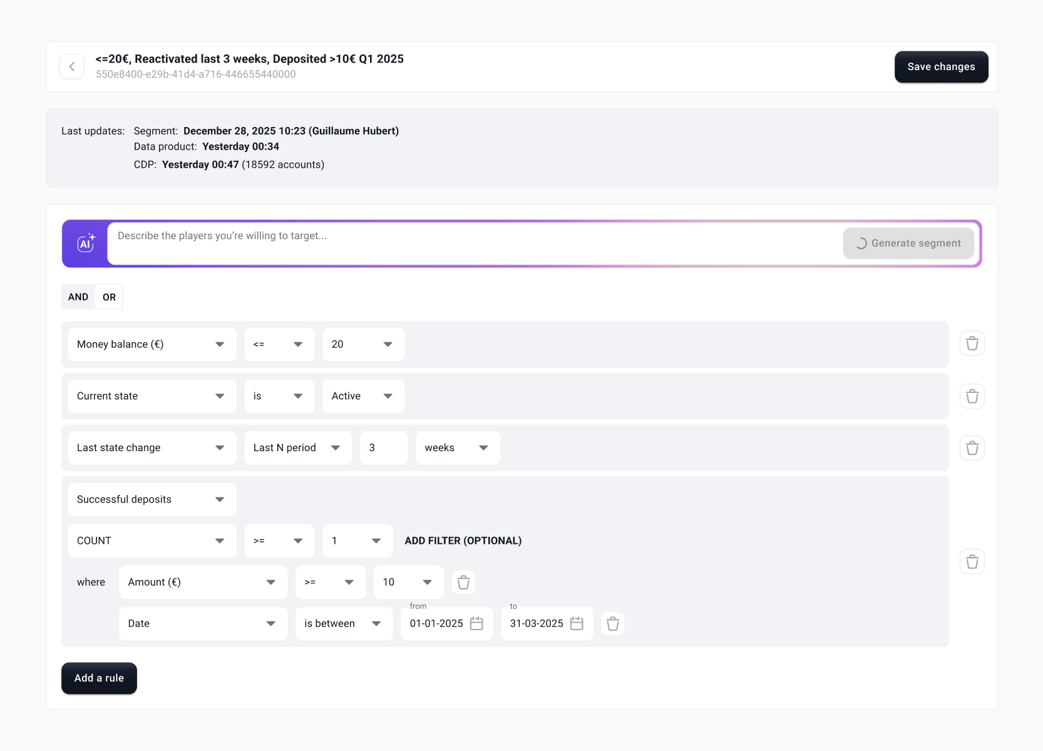Click the period number field showing 3
1043x751 pixels.
[x=384, y=448]
